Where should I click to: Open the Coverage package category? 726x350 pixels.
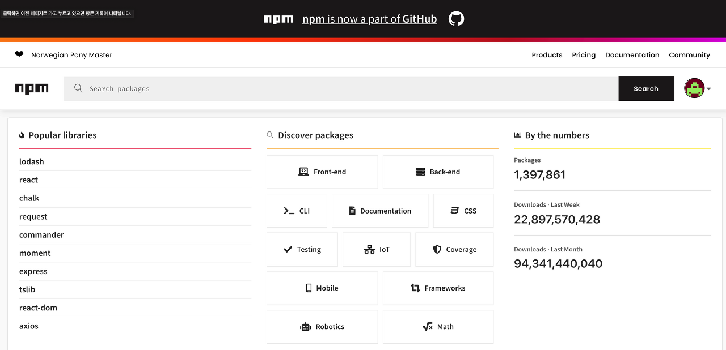coord(454,249)
